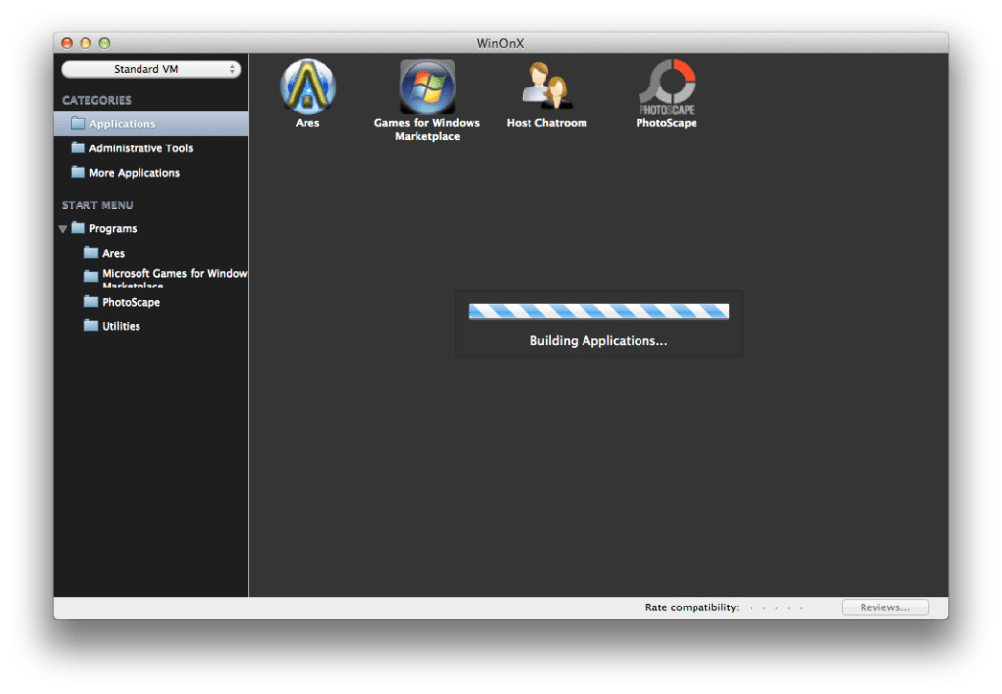This screenshot has height=694, width=1002.
Task: Select Microsoft Games for Windows Marketplace entry
Action: [x=151, y=277]
